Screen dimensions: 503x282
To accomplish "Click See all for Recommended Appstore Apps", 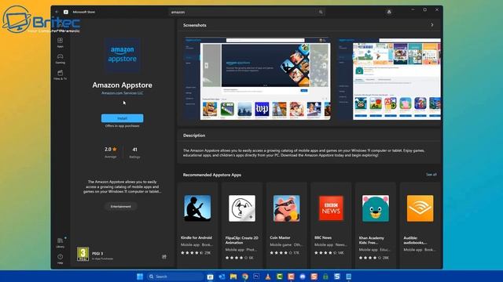I will pyautogui.click(x=431, y=175).
